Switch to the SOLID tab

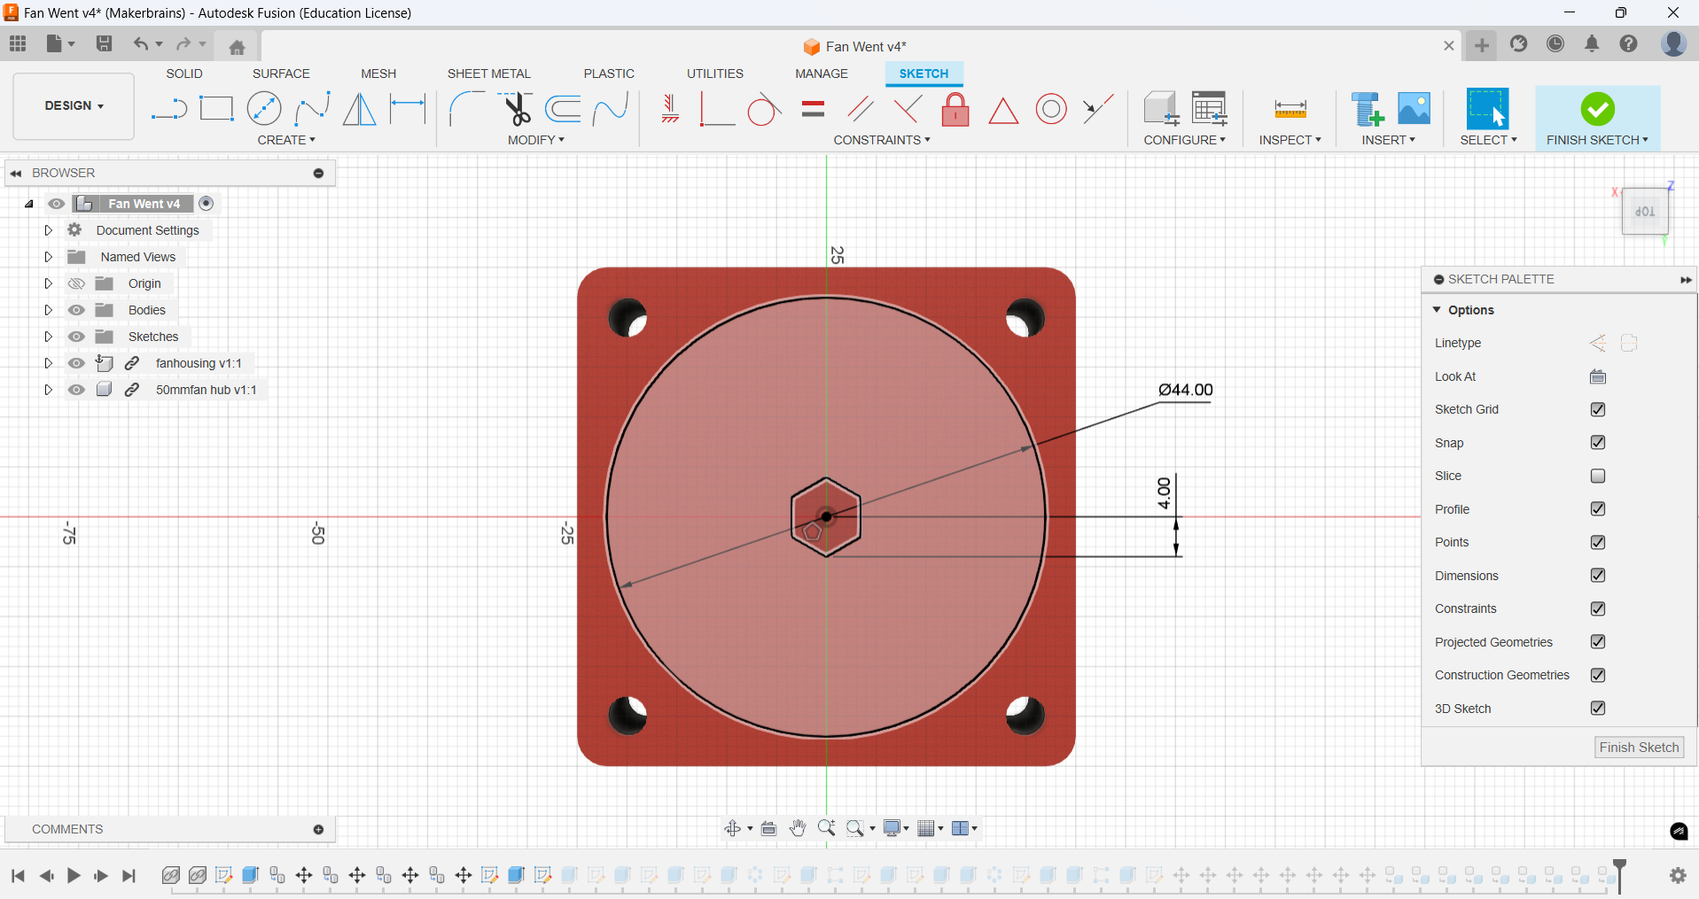[183, 74]
